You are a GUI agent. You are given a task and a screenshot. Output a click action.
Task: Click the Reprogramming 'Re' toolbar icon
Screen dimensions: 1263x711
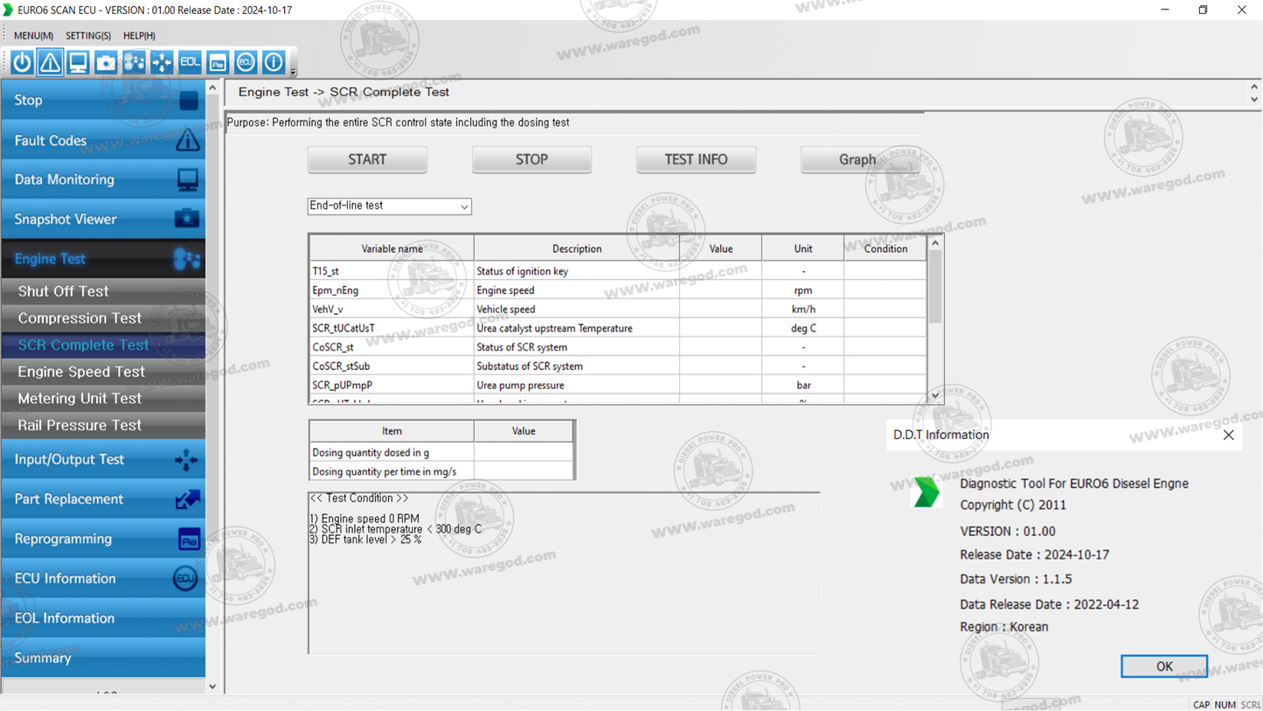click(x=217, y=61)
